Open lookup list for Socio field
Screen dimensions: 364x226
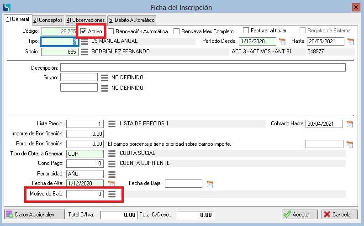(84, 51)
